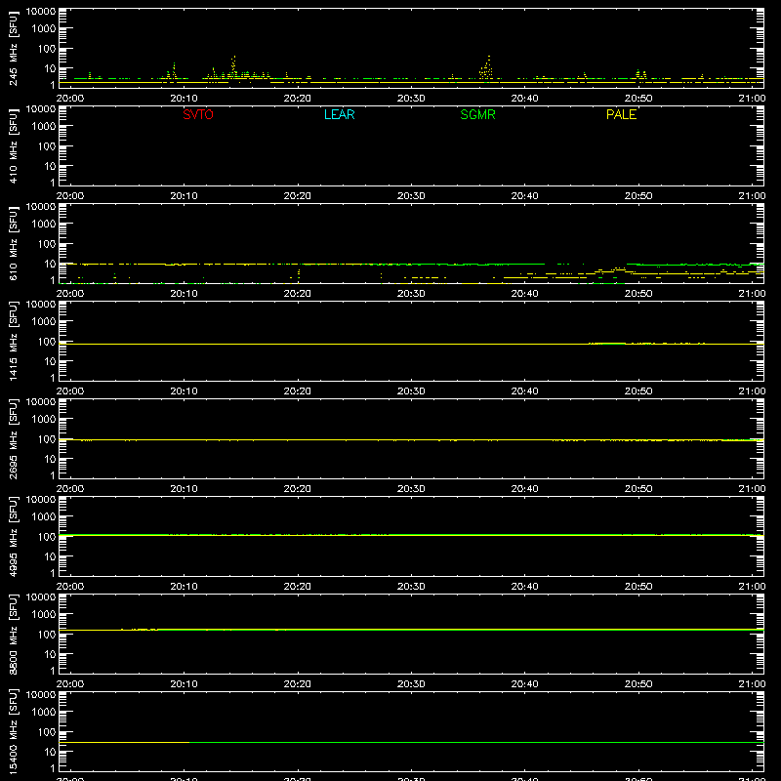Click the 20:20 time label below the 410 MHz plot
The height and width of the screenshot is (781, 781).
tap(298, 196)
